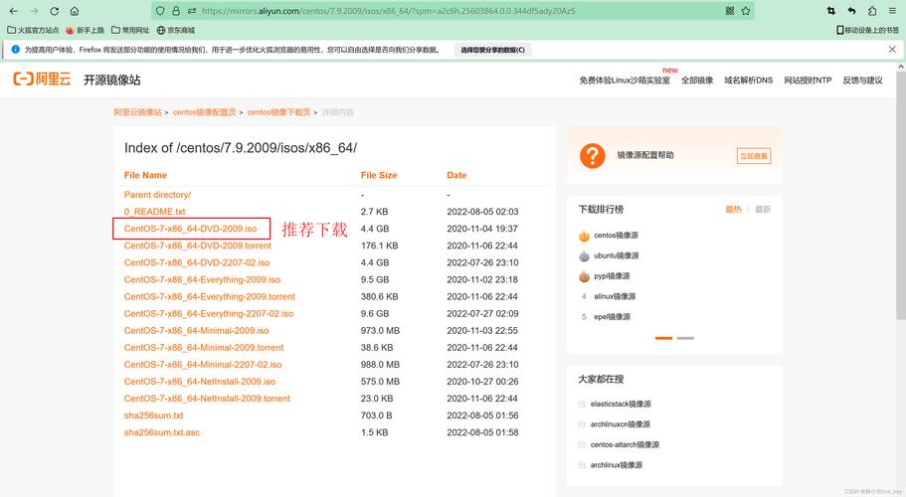The width and height of the screenshot is (906, 497).
Task: Switch to the 最新 ranking tab
Action: coord(763,210)
